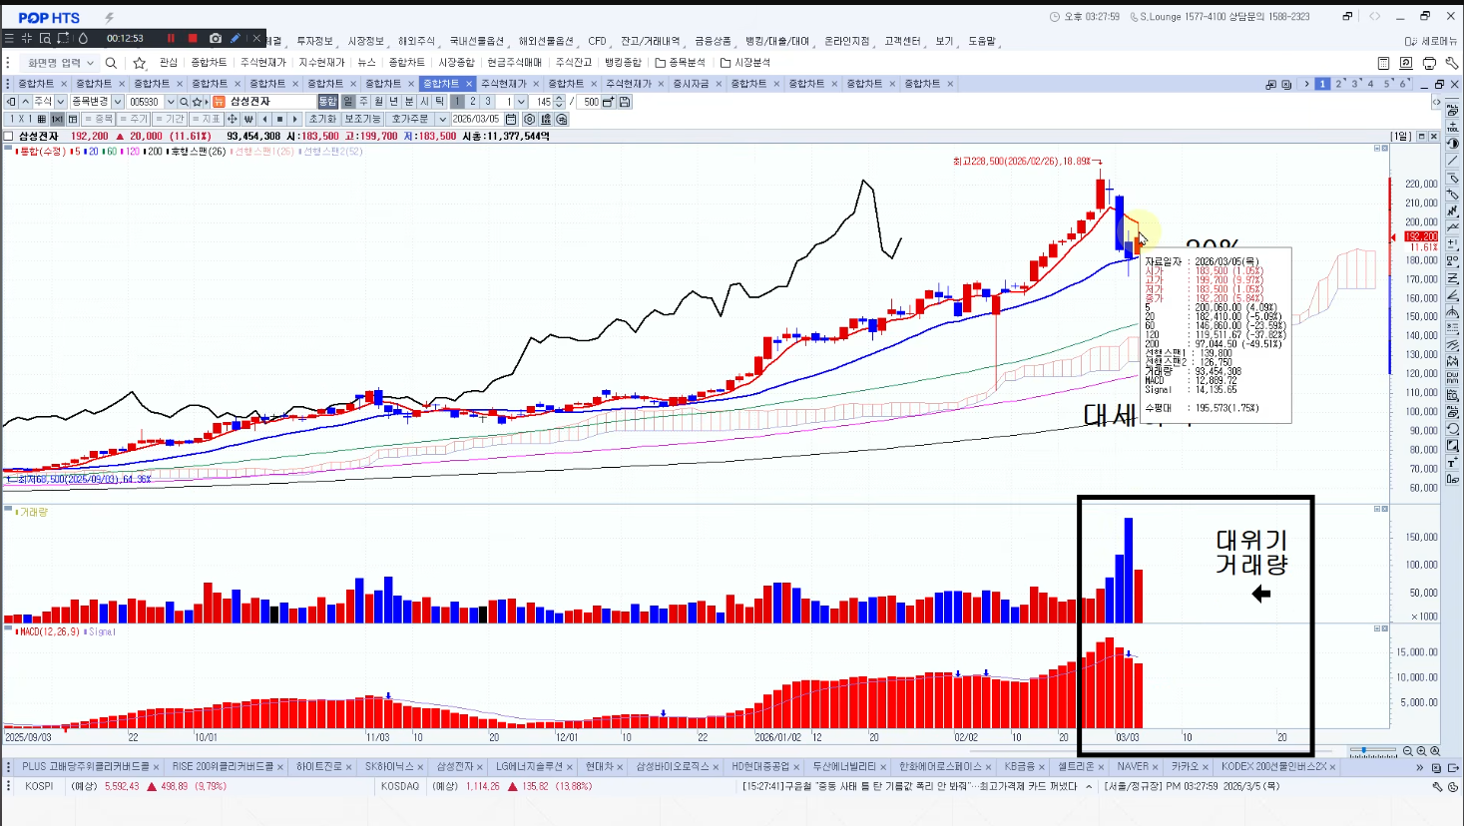Viewport: 1464px width, 826px height.
Task: Open the screen search magnifier icon
Action: point(111,63)
